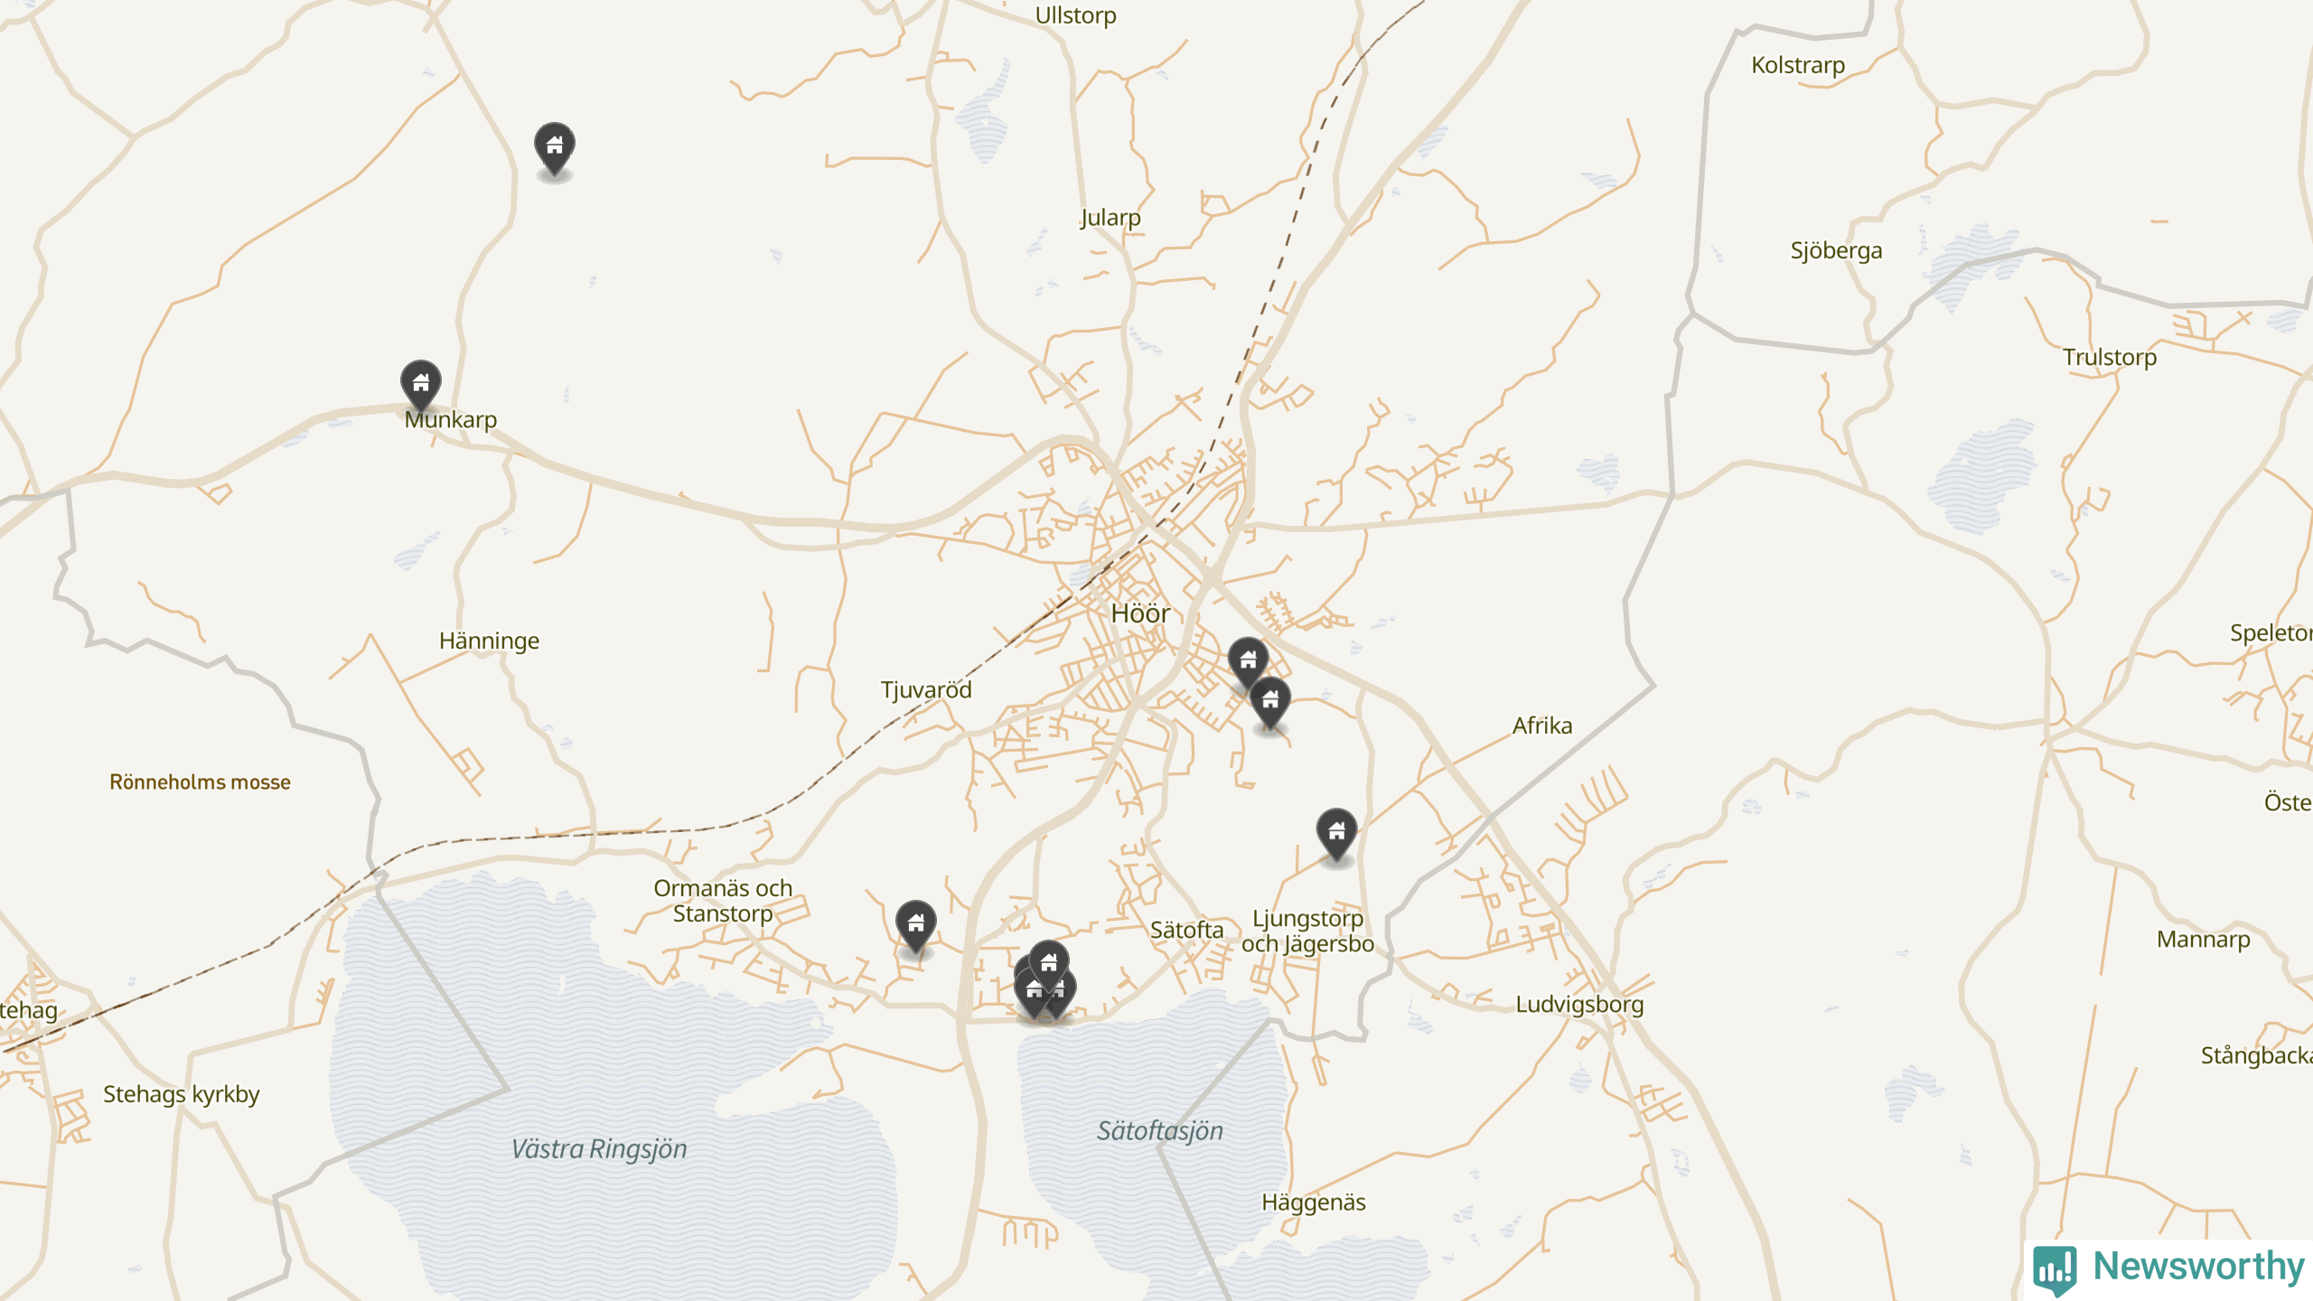Select the Afrika place label
2313x1301 pixels.
pyautogui.click(x=1542, y=725)
